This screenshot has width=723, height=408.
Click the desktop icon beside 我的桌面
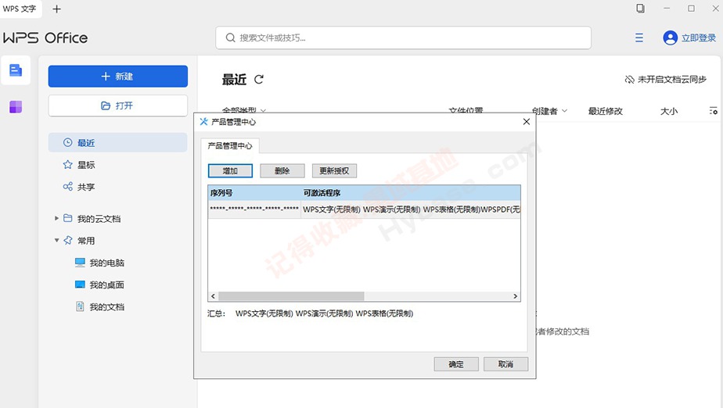click(x=80, y=285)
